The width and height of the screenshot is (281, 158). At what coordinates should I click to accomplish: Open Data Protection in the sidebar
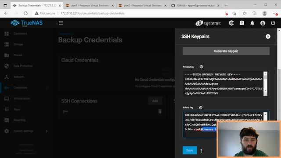pos(23,66)
